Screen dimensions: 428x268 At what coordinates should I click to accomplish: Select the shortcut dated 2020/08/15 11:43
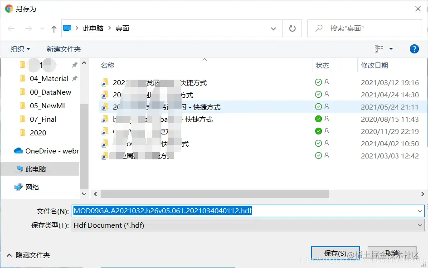click(x=263, y=119)
